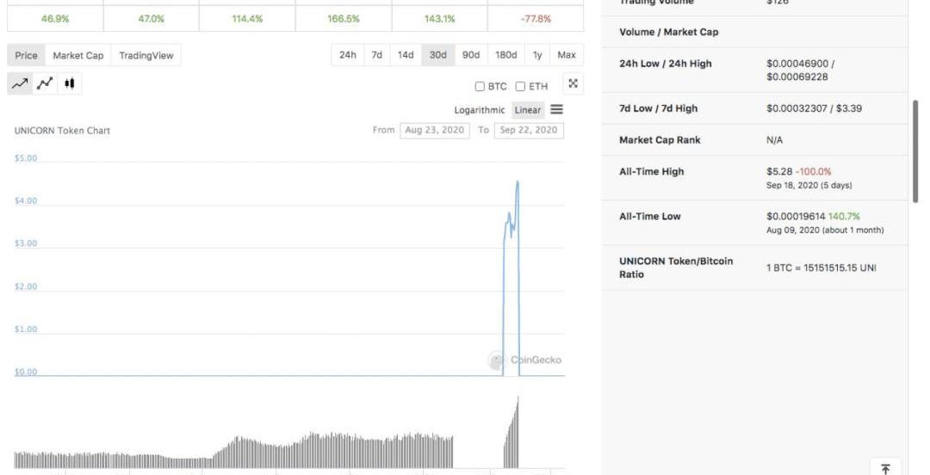Click the scroll-to-top arrow button
This screenshot has width=930, height=475.
pyautogui.click(x=885, y=468)
